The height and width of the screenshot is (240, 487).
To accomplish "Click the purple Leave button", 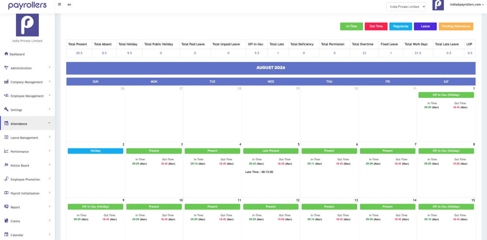I will coord(425,26).
